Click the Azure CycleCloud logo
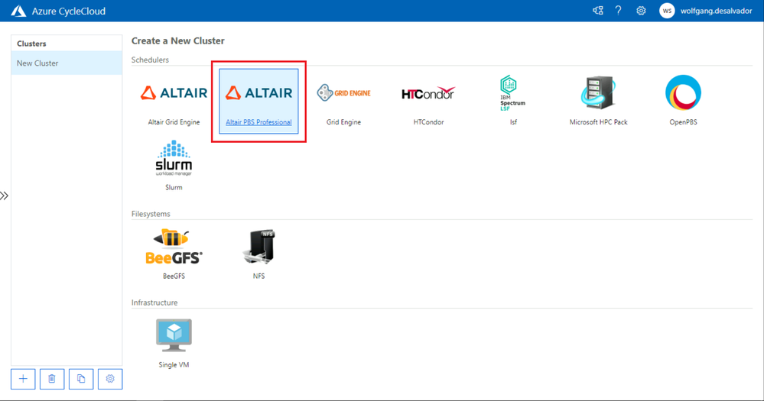 (18, 11)
